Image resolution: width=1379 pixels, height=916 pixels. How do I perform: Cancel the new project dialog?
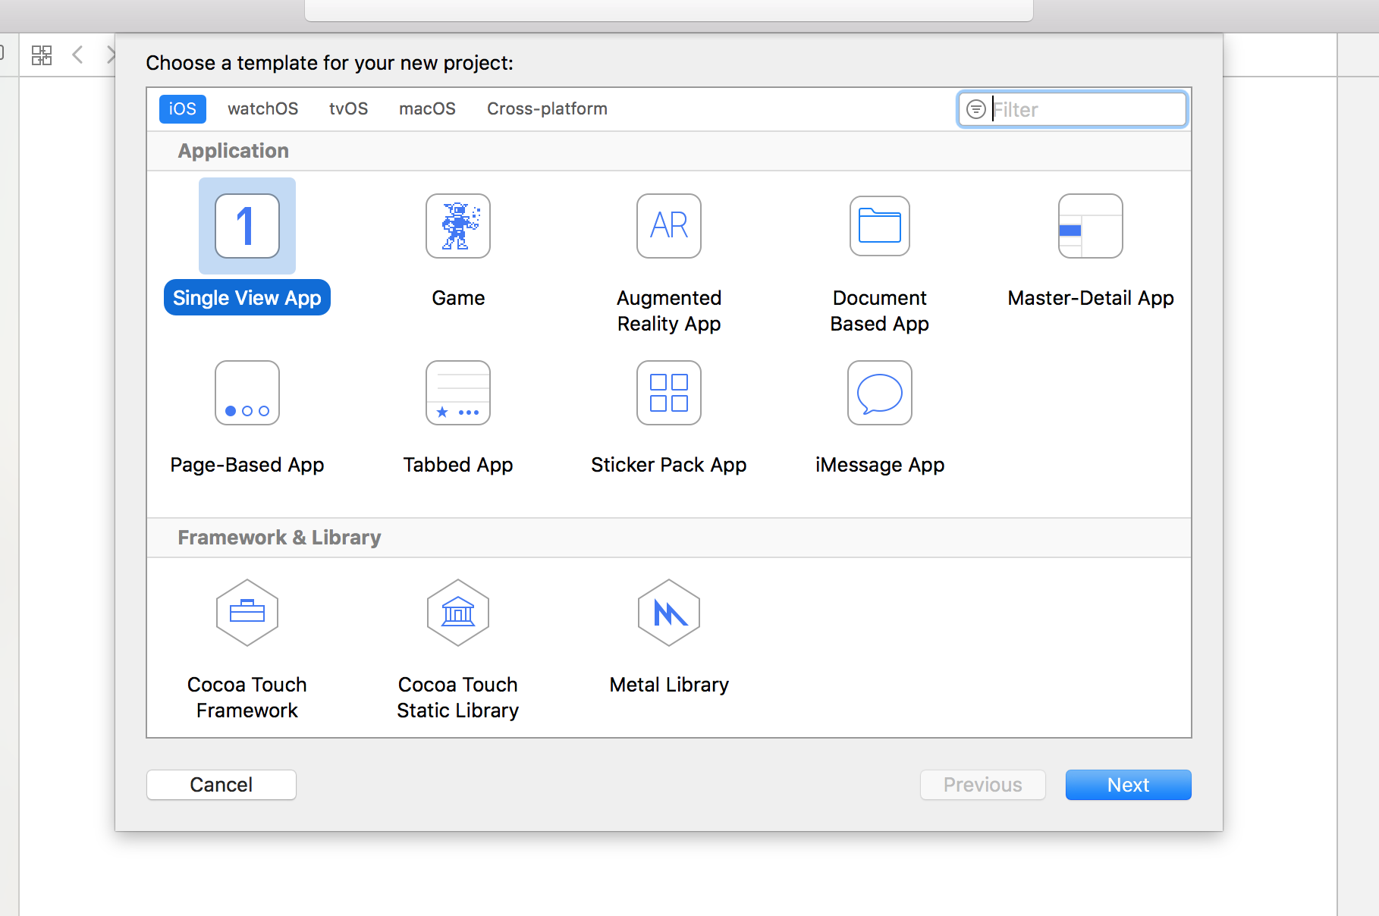[x=221, y=784]
